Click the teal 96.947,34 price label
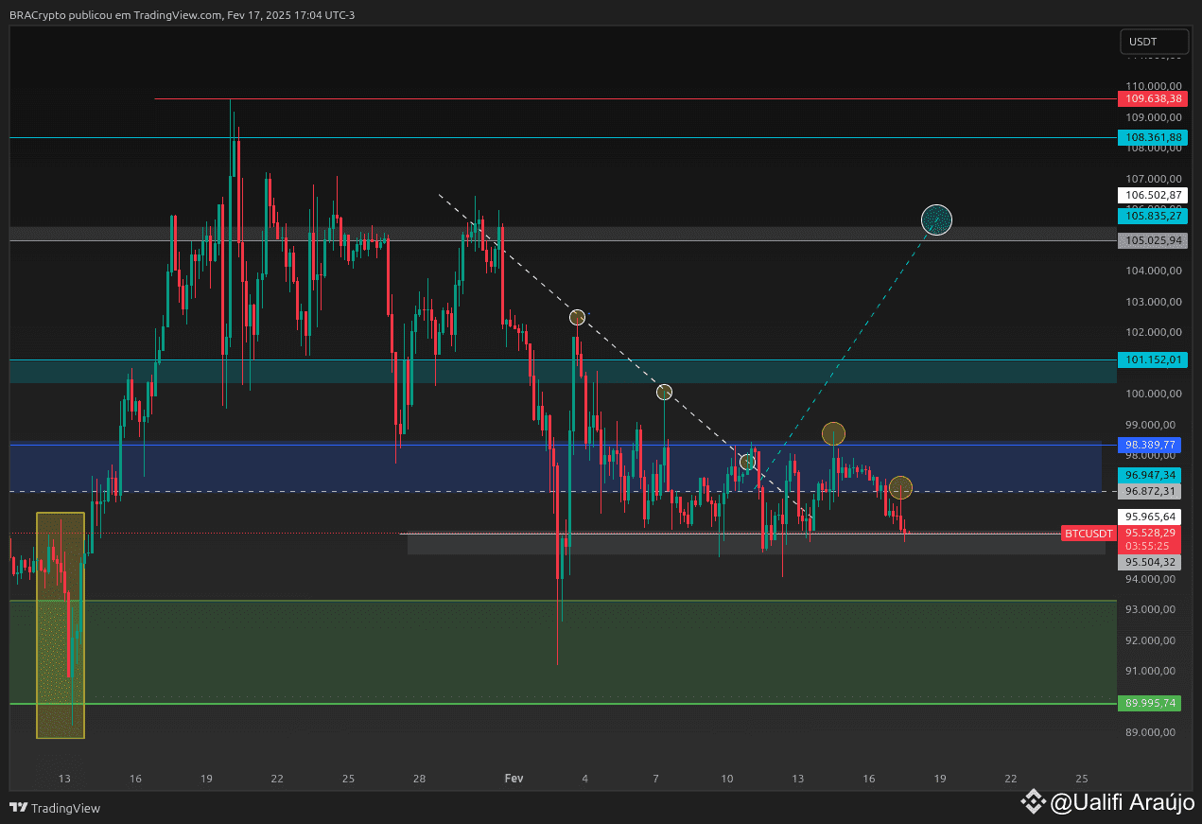This screenshot has width=1202, height=824. click(x=1151, y=475)
